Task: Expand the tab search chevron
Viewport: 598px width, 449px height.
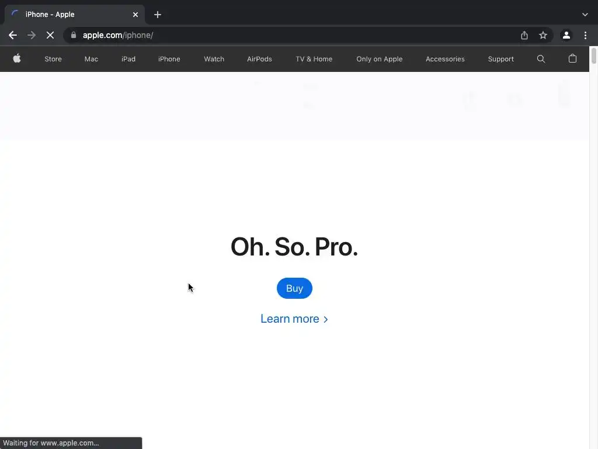Action: (585, 15)
